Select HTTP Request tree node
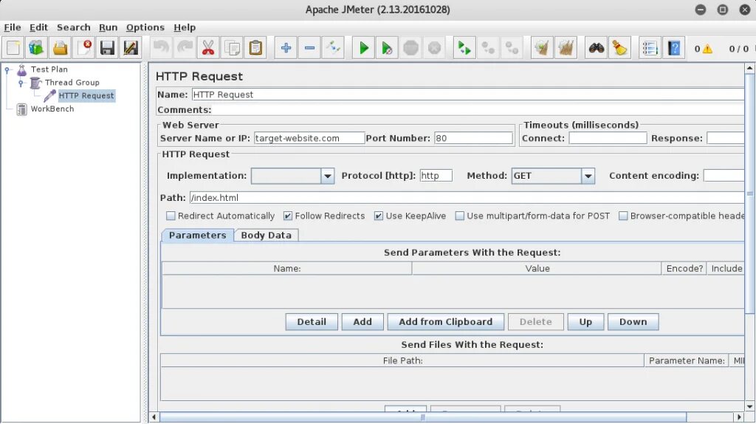Viewport: 756px width, 424px height. click(86, 95)
